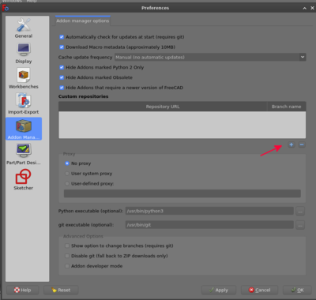Add a custom repository with plus button

pyautogui.click(x=292, y=144)
